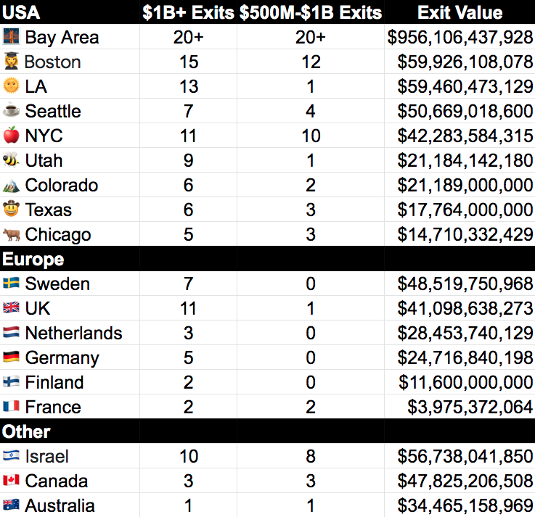Select the Israel flag icon

pos(12,455)
